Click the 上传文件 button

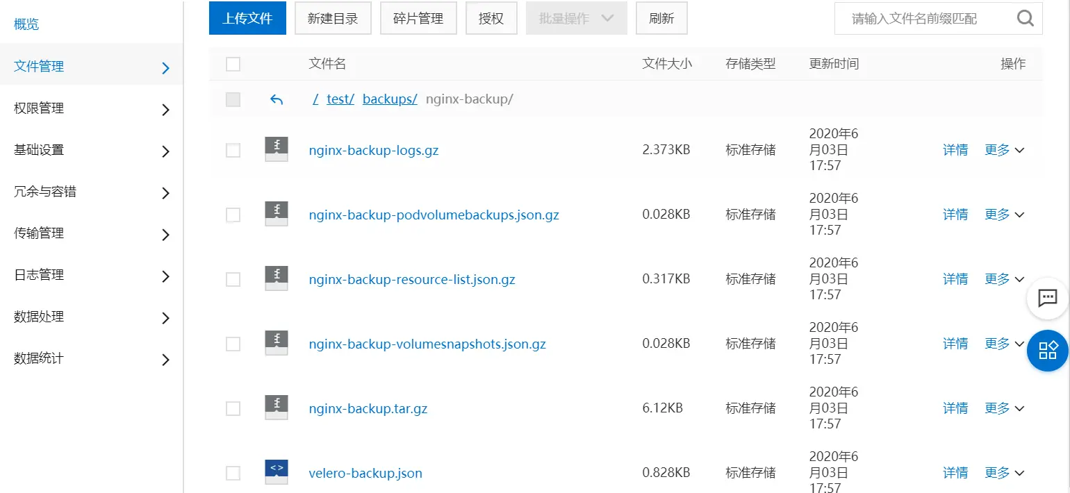[247, 18]
